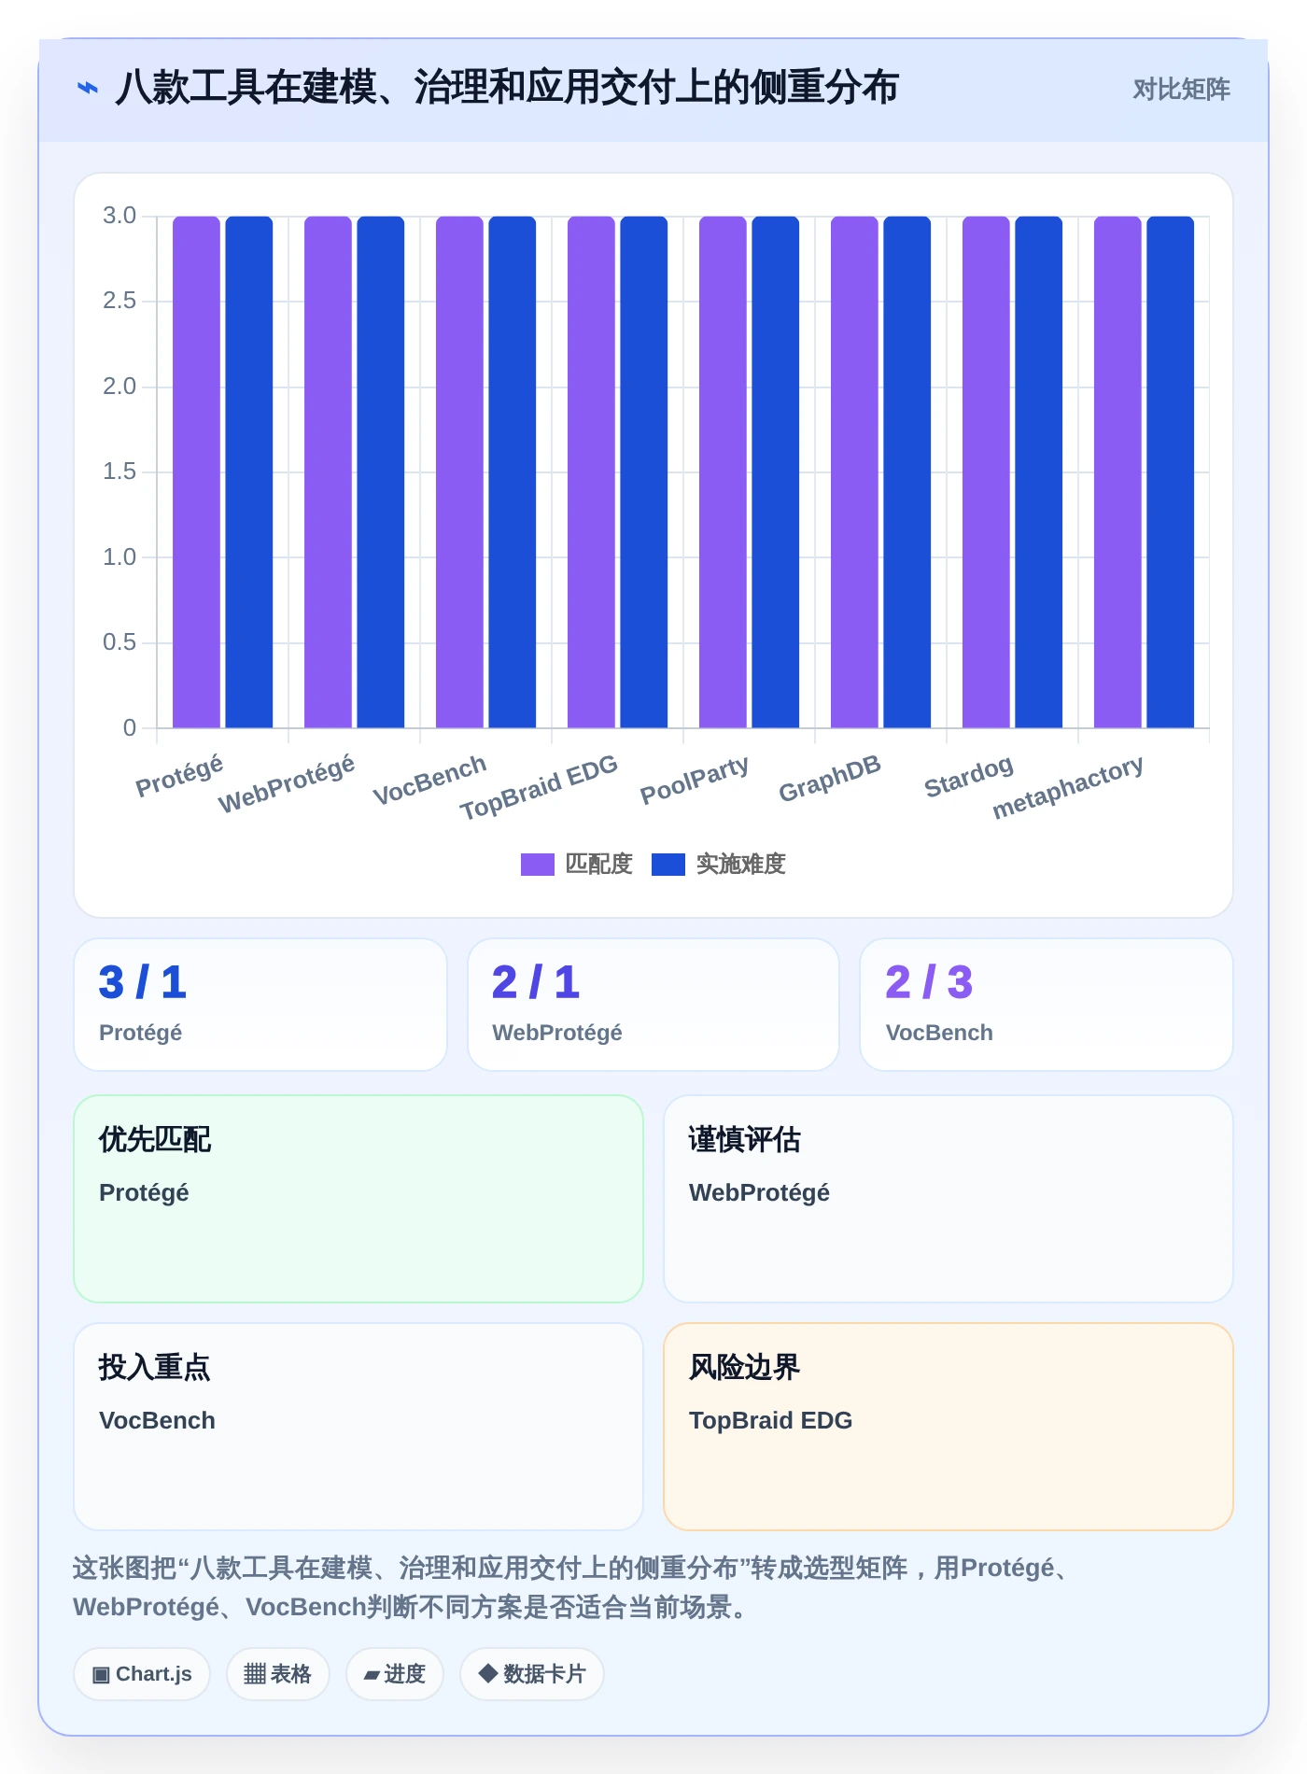
Task: Select the 投入重点 card
Action: (358, 1427)
